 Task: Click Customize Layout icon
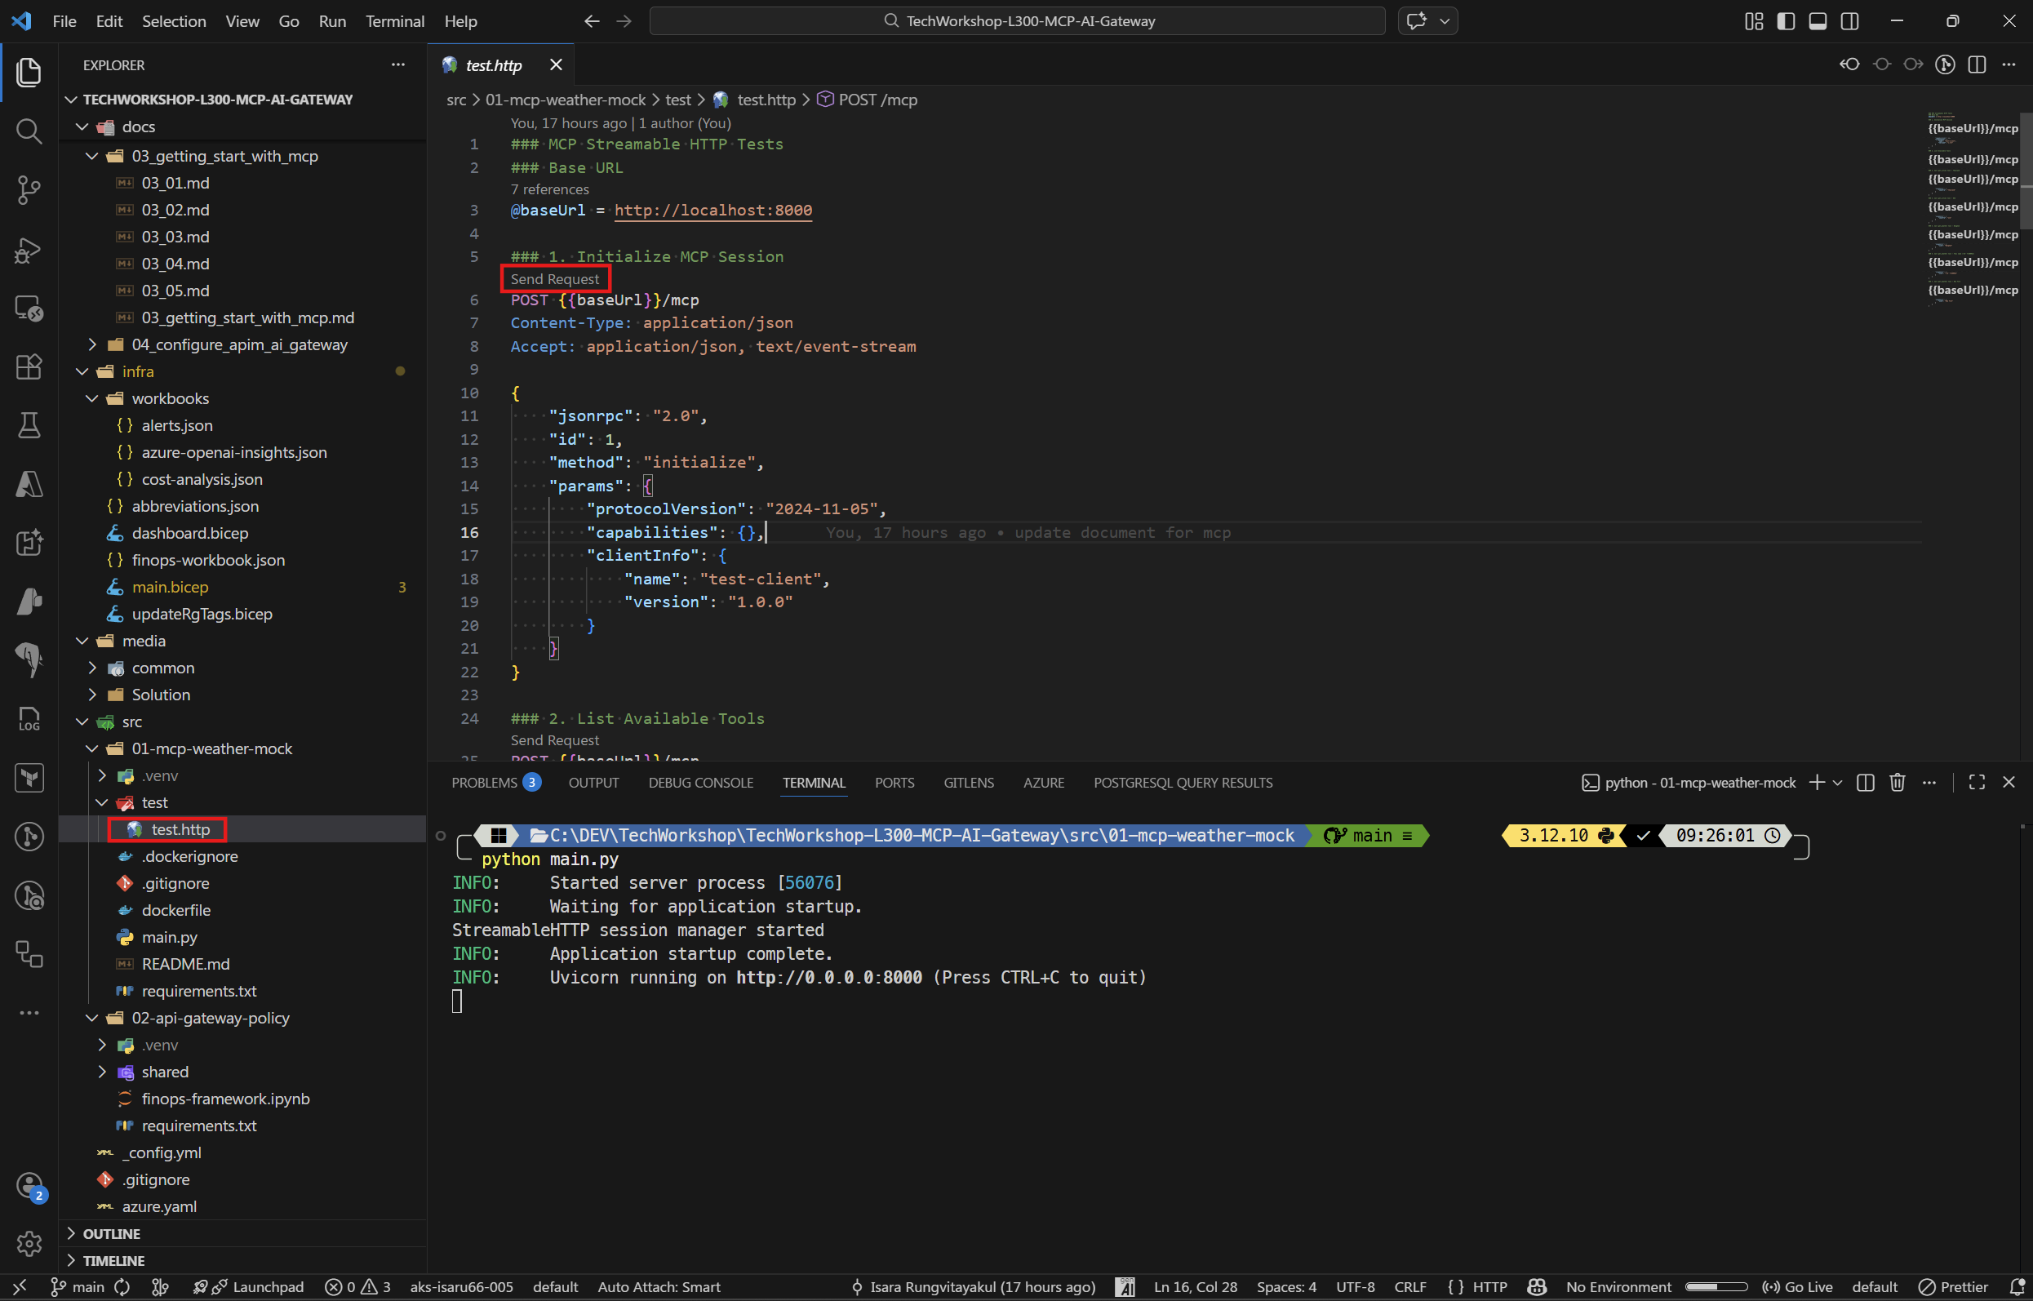coord(1753,21)
